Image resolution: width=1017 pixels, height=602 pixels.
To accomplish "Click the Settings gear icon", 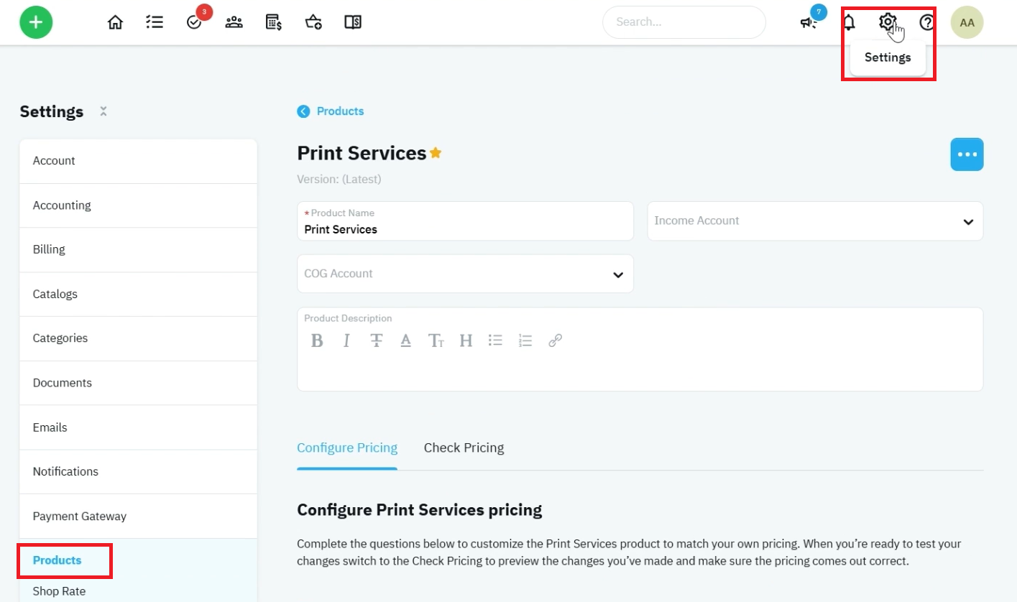I will point(888,22).
